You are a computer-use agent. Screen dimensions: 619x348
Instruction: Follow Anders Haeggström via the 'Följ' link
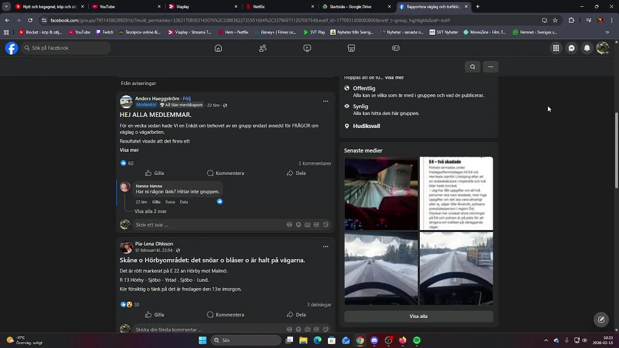[x=187, y=99]
